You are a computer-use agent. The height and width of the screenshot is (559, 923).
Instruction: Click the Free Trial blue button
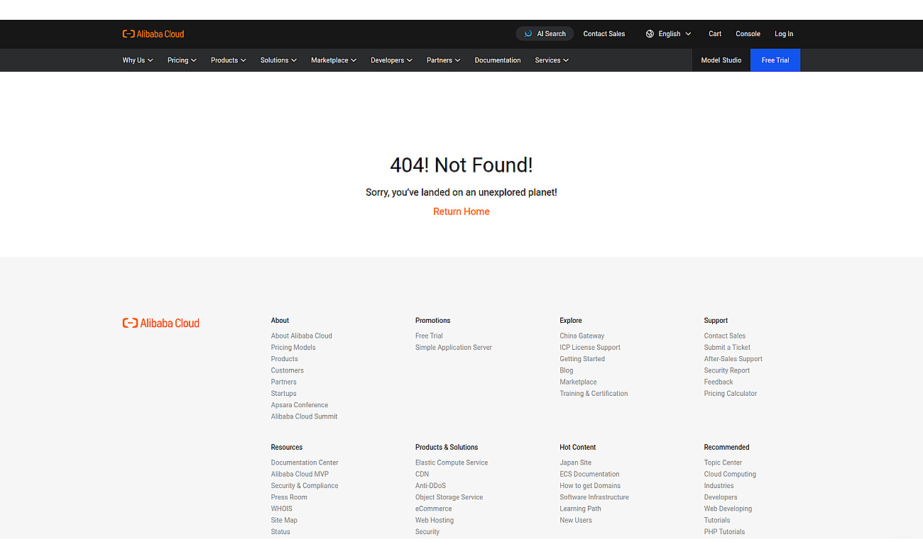[775, 60]
